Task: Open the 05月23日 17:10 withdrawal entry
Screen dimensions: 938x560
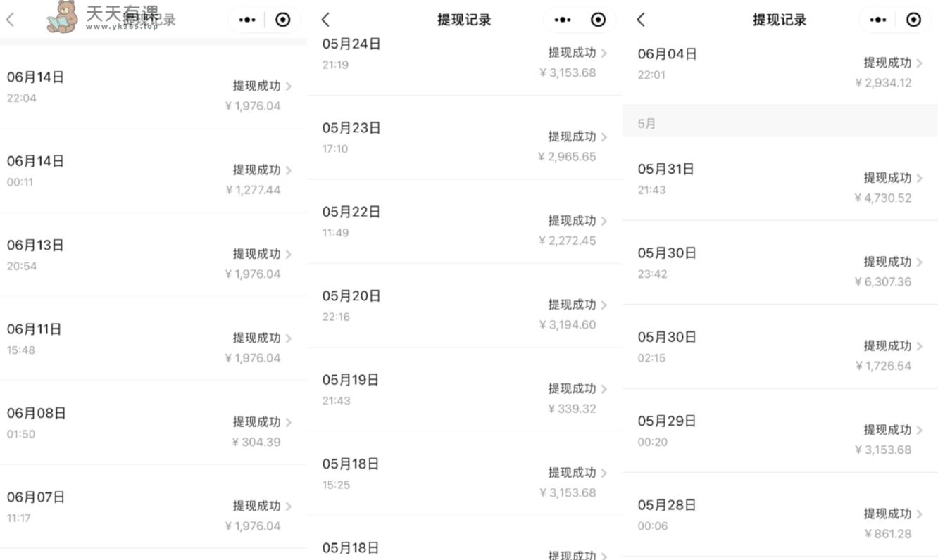Action: click(465, 138)
